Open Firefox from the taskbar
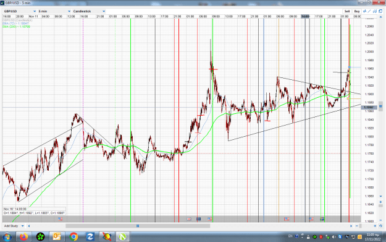 pyautogui.click(x=24, y=237)
